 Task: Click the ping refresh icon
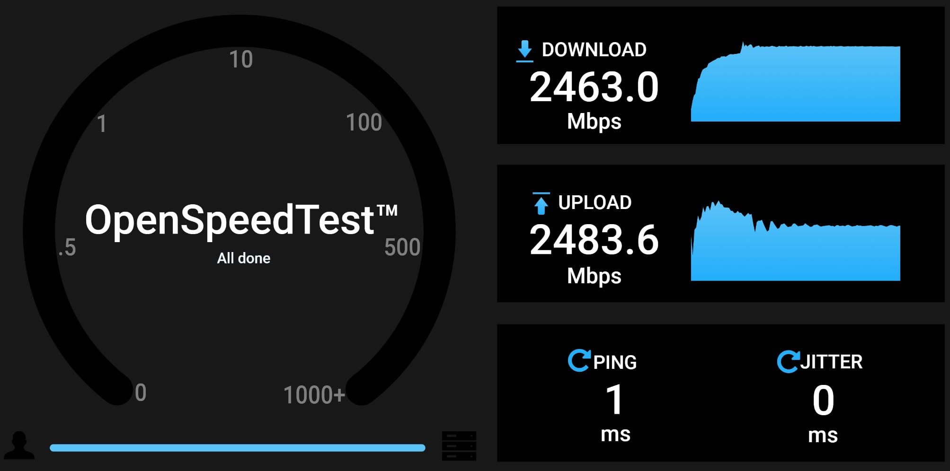click(x=579, y=360)
